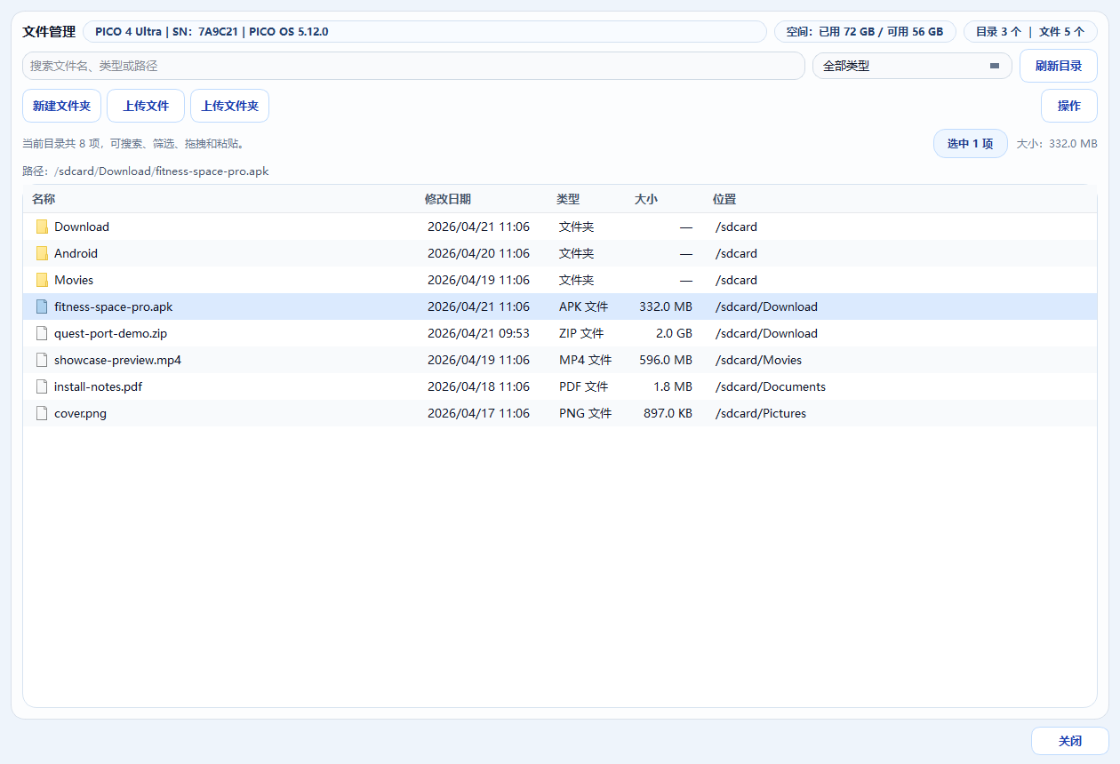1120x764 pixels.
Task: Click the 关闭 close button
Action: pyautogui.click(x=1070, y=741)
